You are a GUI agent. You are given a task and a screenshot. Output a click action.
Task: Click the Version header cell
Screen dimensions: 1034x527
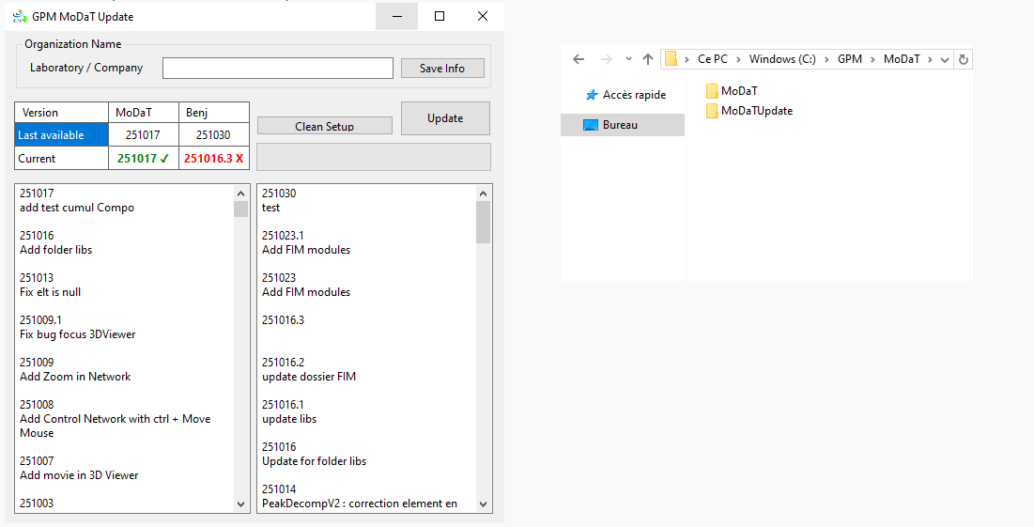tap(61, 112)
